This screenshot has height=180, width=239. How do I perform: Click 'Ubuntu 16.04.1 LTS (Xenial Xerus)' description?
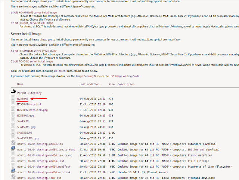(143, 172)
